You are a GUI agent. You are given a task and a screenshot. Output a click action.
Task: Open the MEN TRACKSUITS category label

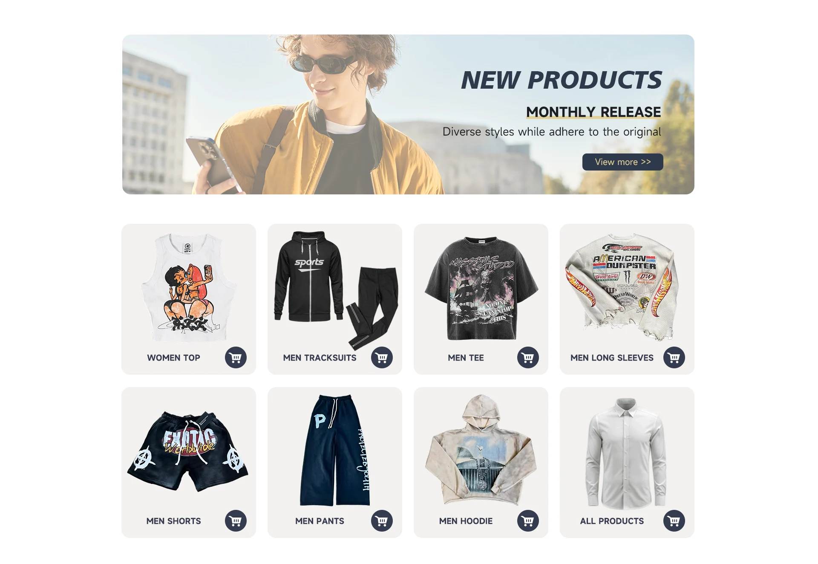point(320,358)
